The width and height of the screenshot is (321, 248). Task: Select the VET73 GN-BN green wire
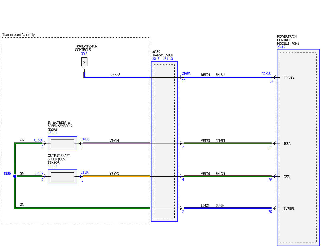(x=228, y=143)
